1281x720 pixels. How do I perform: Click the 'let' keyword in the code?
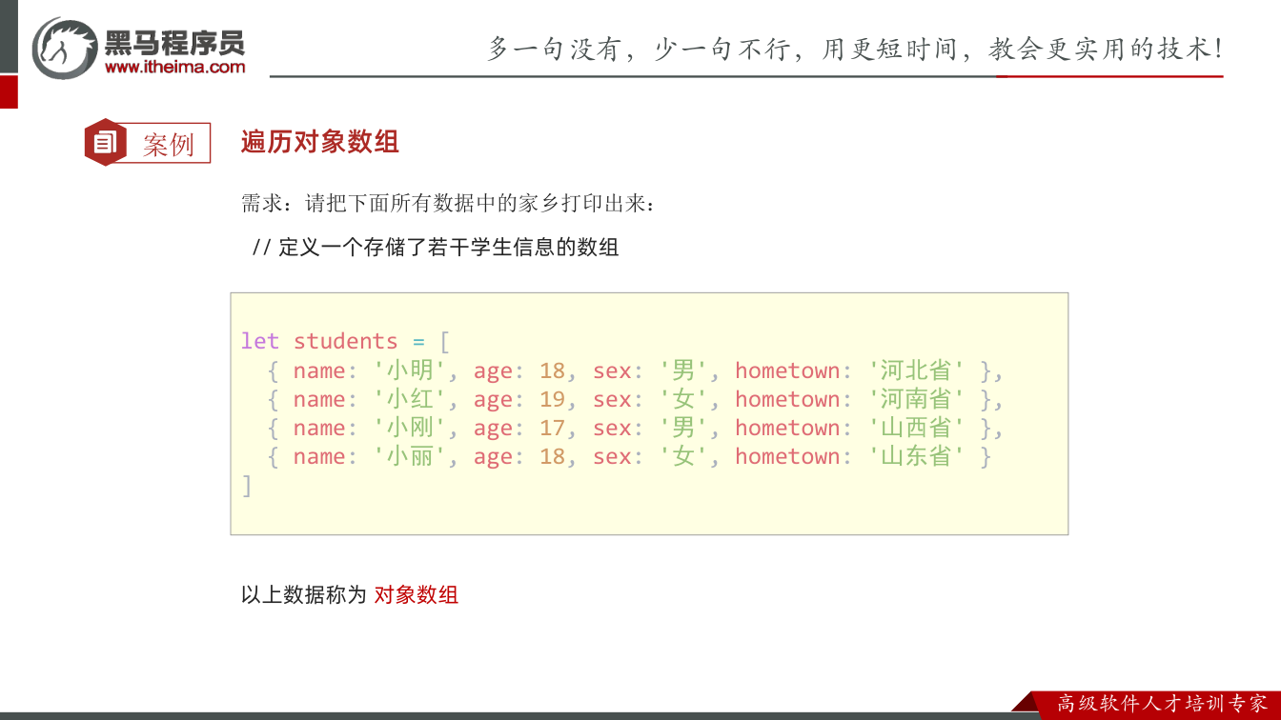260,341
